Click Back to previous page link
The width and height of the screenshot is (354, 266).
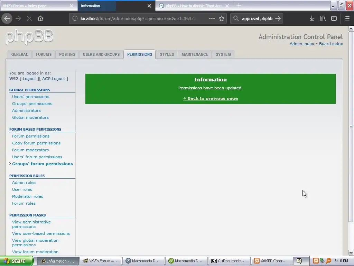[211, 98]
